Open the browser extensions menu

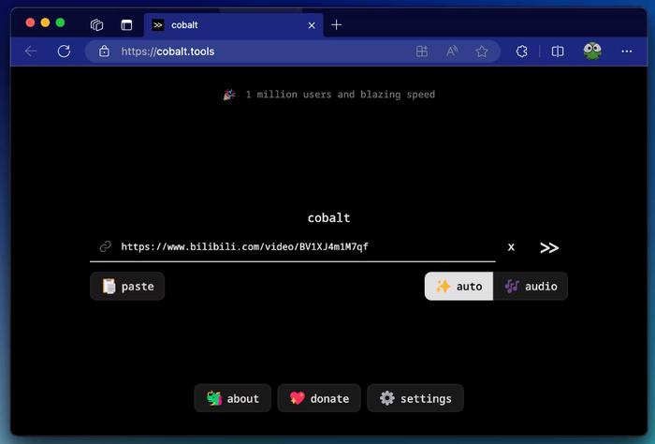click(522, 52)
